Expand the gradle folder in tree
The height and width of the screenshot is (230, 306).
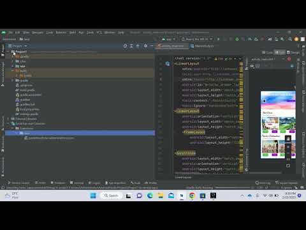(13, 80)
